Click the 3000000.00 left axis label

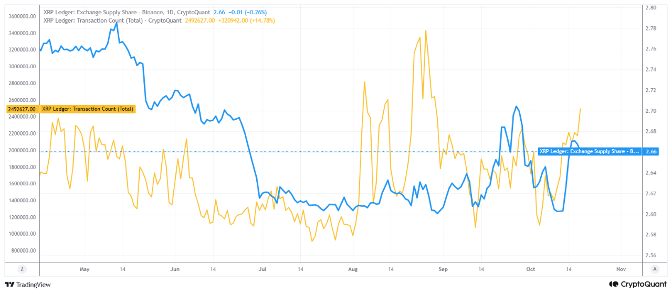pyautogui.click(x=23, y=67)
